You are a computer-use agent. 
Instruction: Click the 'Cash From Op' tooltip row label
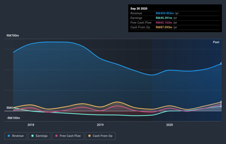pos(140,27)
